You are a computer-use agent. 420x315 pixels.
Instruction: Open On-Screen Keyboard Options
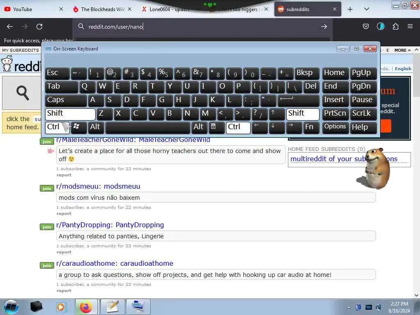(336, 128)
